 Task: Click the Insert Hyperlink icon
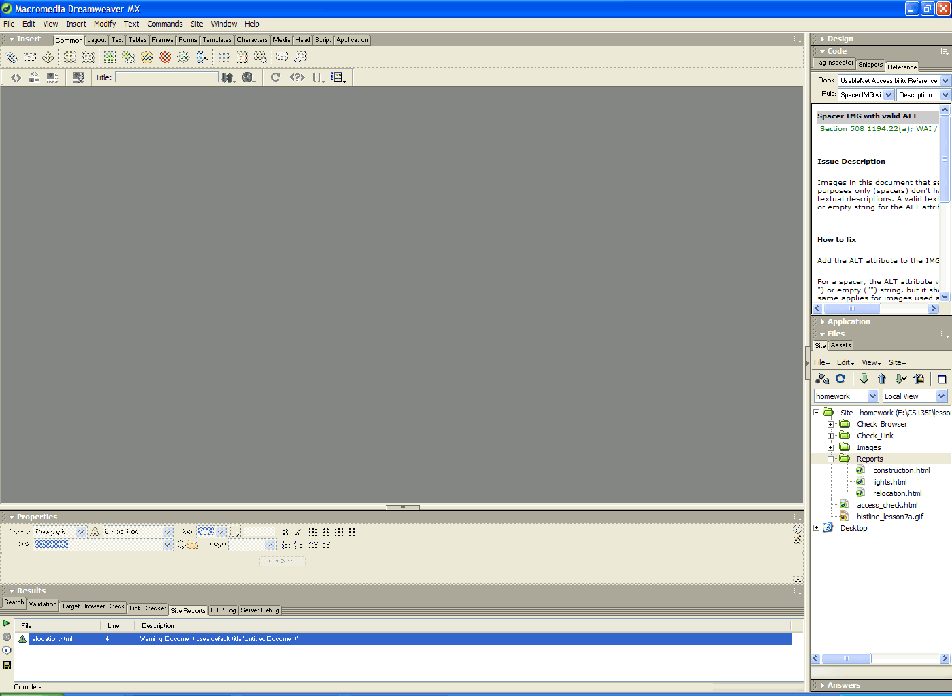[12, 58]
